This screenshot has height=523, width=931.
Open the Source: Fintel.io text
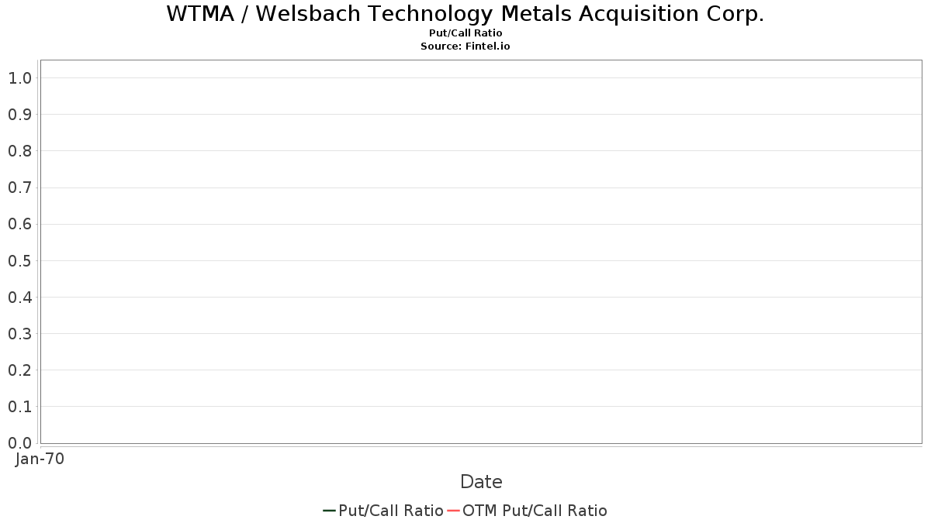point(465,46)
